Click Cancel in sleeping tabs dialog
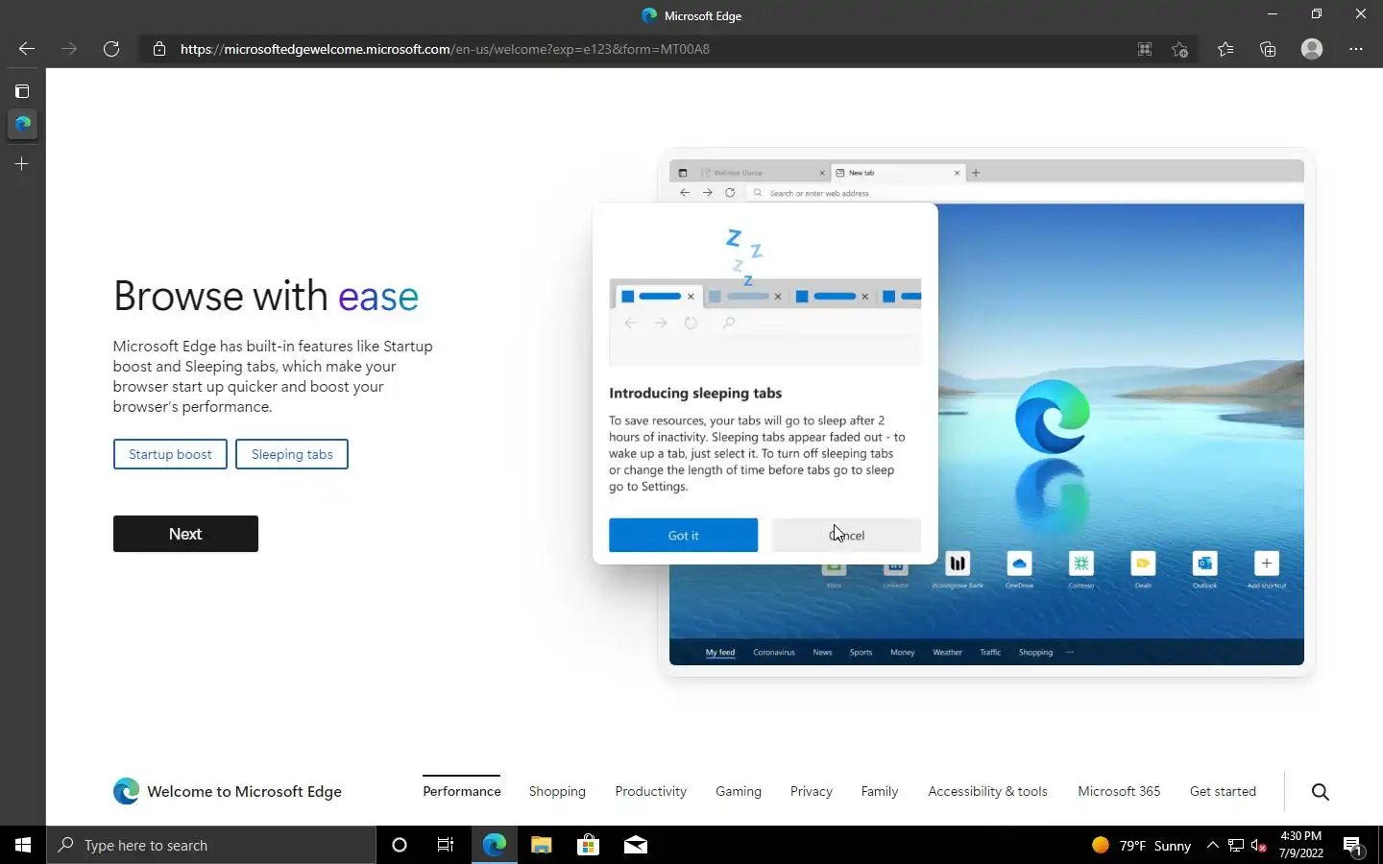The image size is (1383, 864). tap(846, 535)
